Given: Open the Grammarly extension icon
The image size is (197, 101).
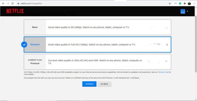Looking at the screenshot, I should point(180,3).
